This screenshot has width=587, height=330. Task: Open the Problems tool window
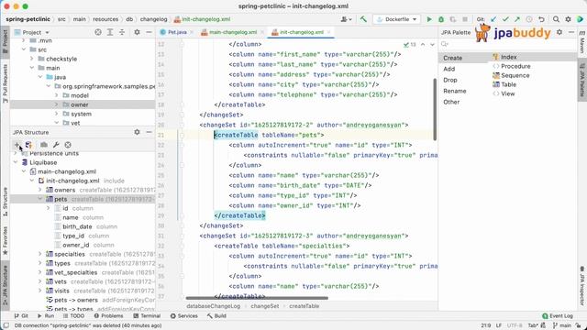[108, 315]
